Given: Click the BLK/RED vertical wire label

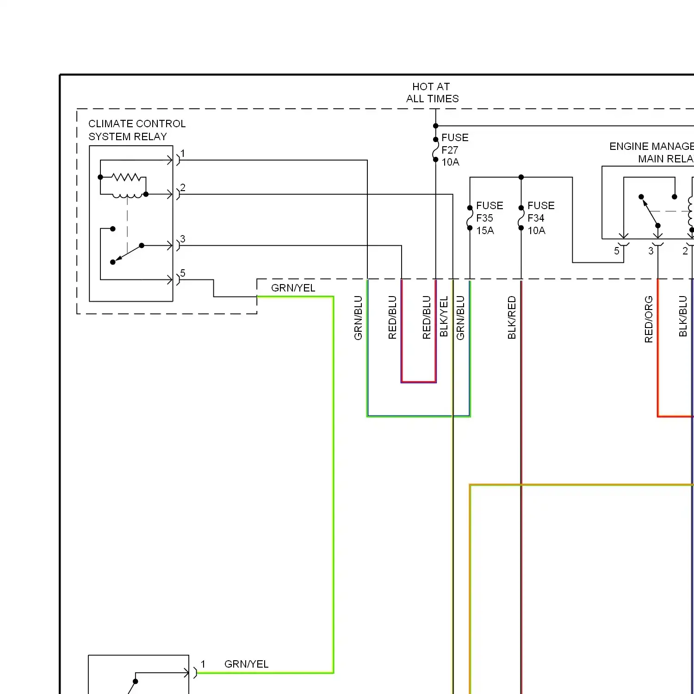Looking at the screenshot, I should coord(512,317).
